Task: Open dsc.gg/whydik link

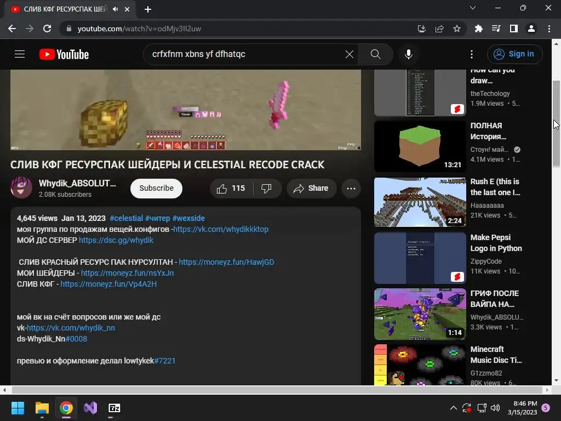Action: point(116,240)
